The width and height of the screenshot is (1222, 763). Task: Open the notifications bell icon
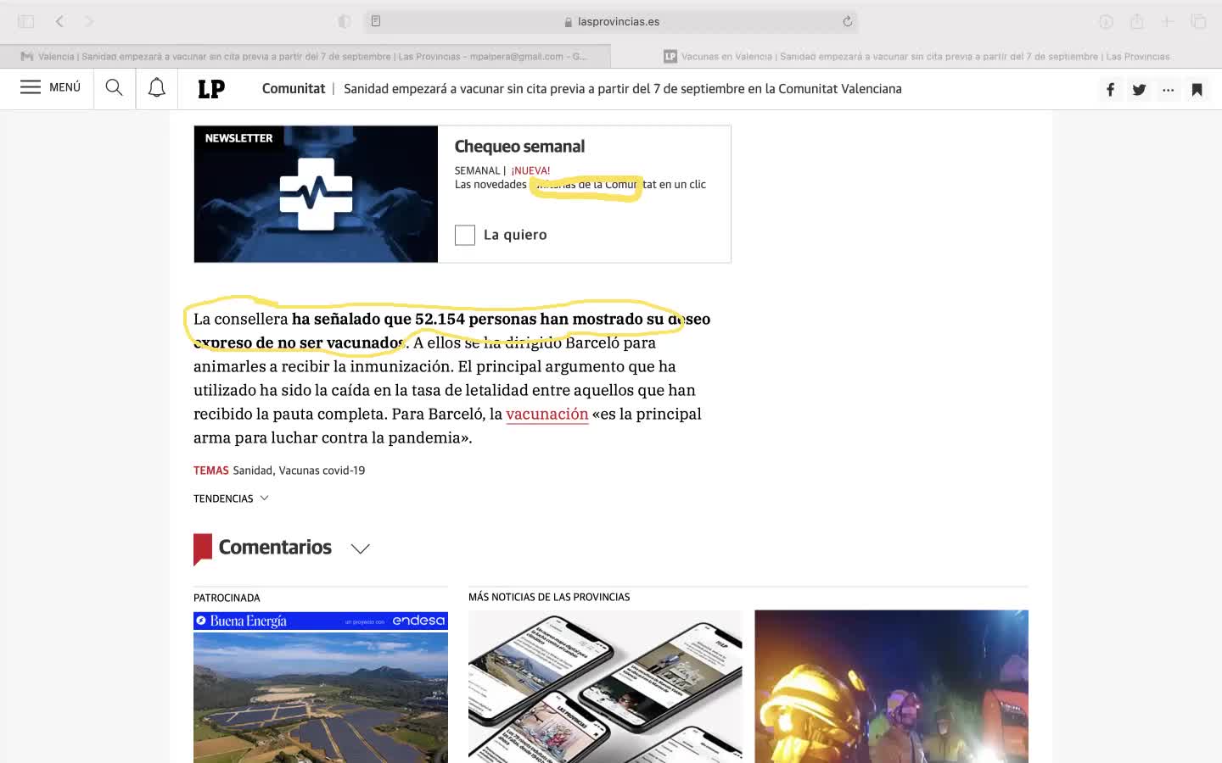click(x=157, y=87)
